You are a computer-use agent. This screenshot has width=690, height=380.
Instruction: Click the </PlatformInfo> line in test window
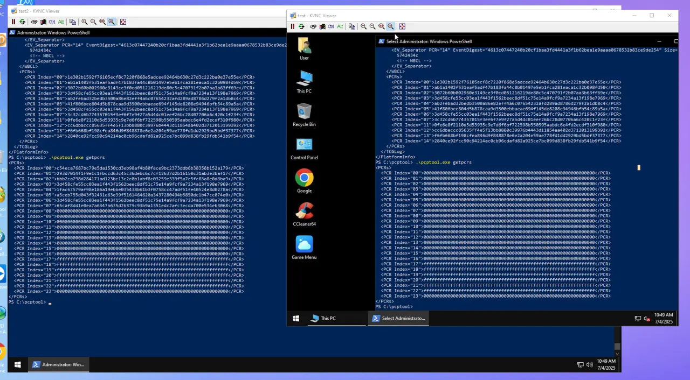pyautogui.click(x=395, y=157)
